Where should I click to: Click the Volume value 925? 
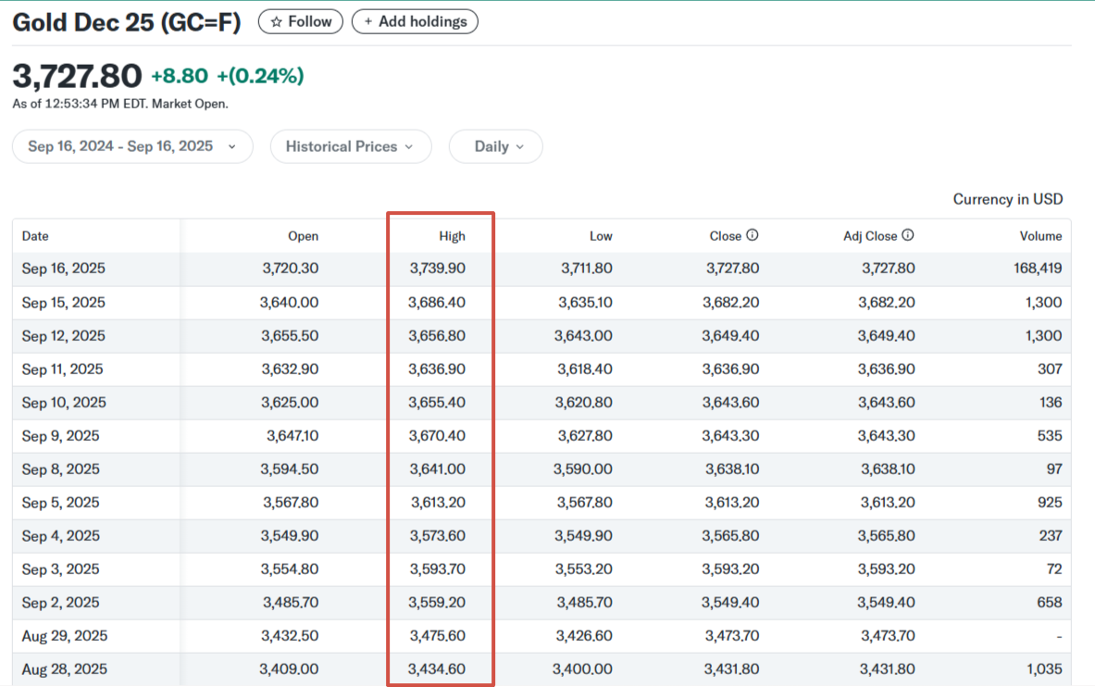(x=1050, y=503)
